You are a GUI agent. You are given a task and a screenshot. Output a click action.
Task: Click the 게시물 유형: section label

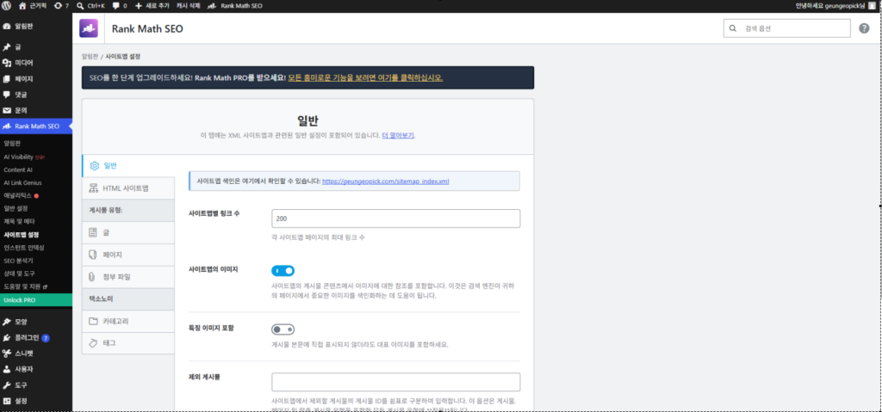[106, 210]
